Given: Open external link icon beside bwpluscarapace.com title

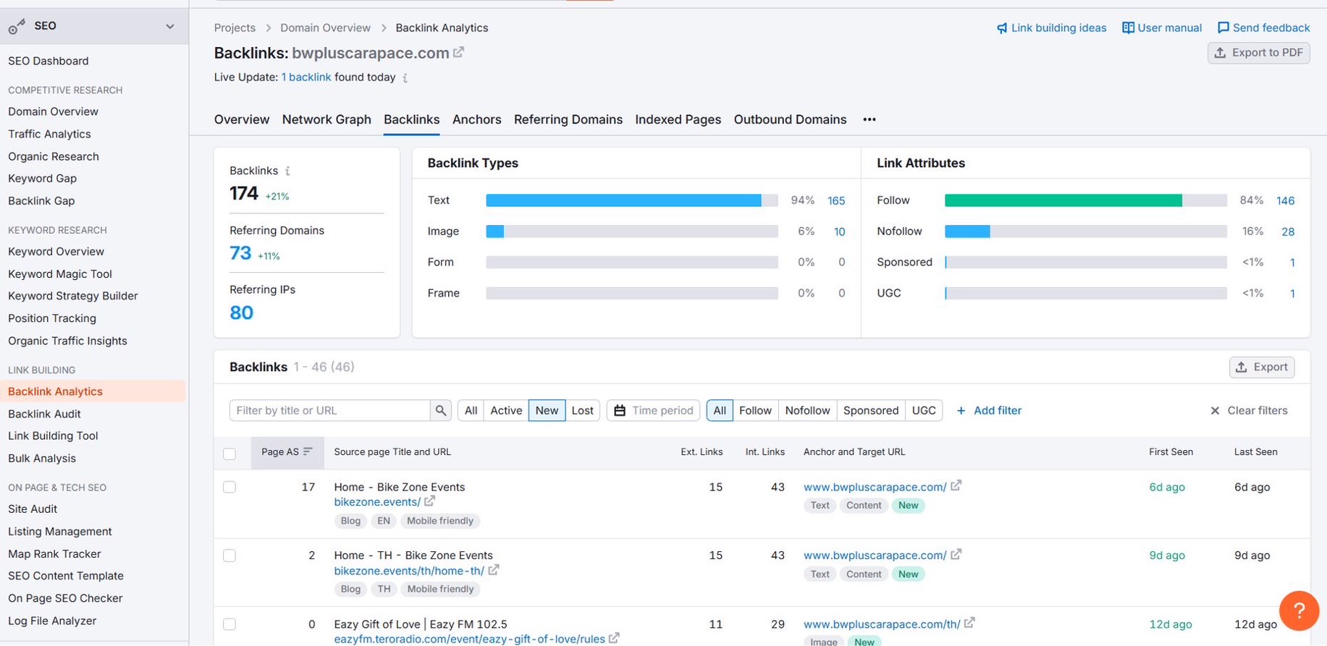Looking at the screenshot, I should (x=458, y=53).
